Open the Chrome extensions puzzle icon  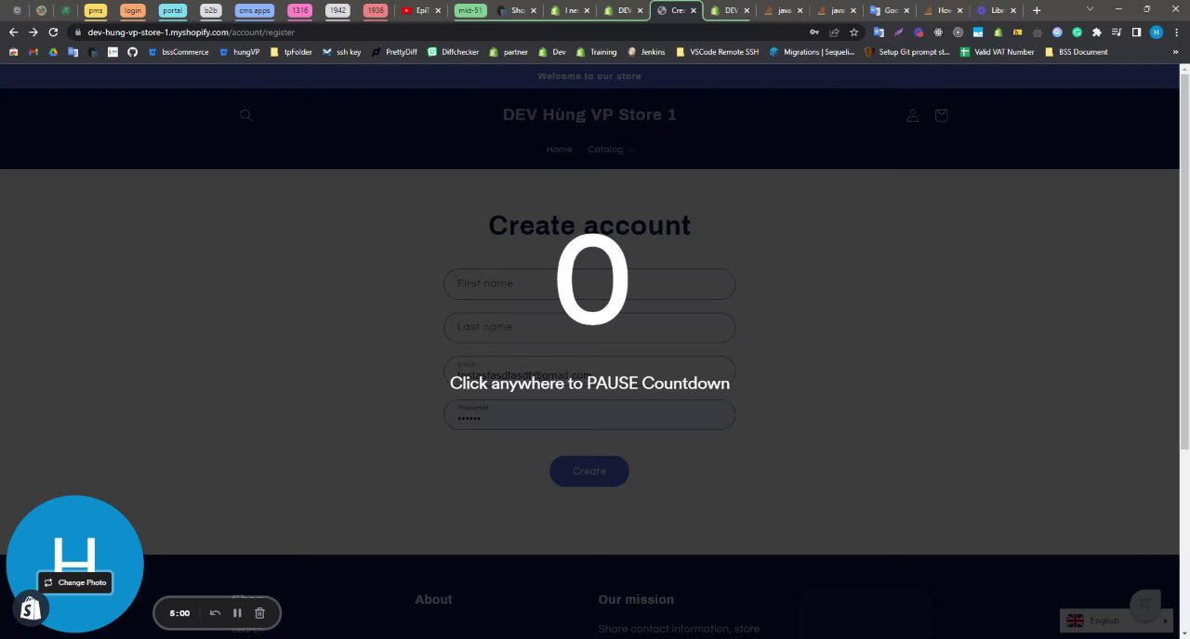pos(1096,32)
